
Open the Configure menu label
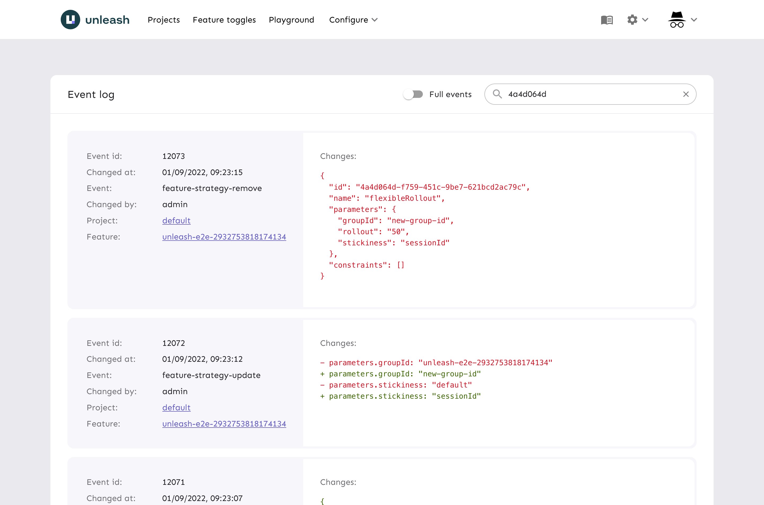click(x=349, y=20)
